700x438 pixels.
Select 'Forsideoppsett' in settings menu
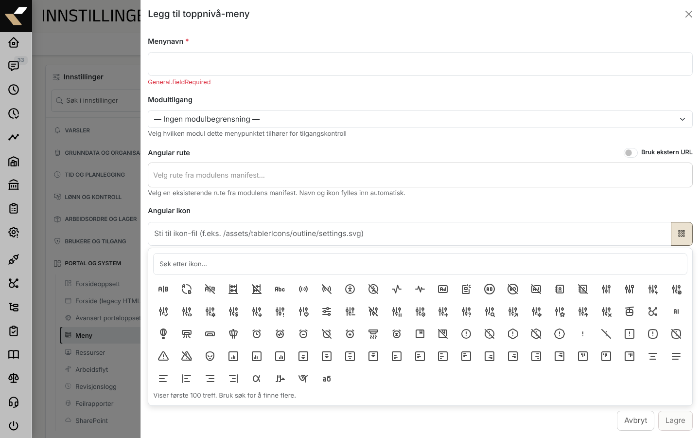tap(97, 284)
